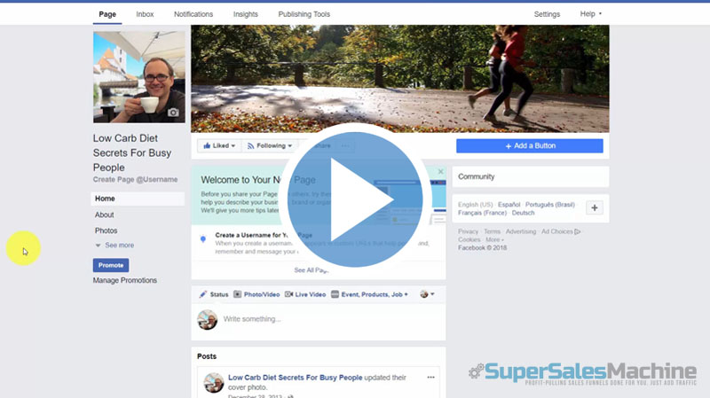Click the Promote button
Viewport: 710px width, 398px height.
click(111, 265)
